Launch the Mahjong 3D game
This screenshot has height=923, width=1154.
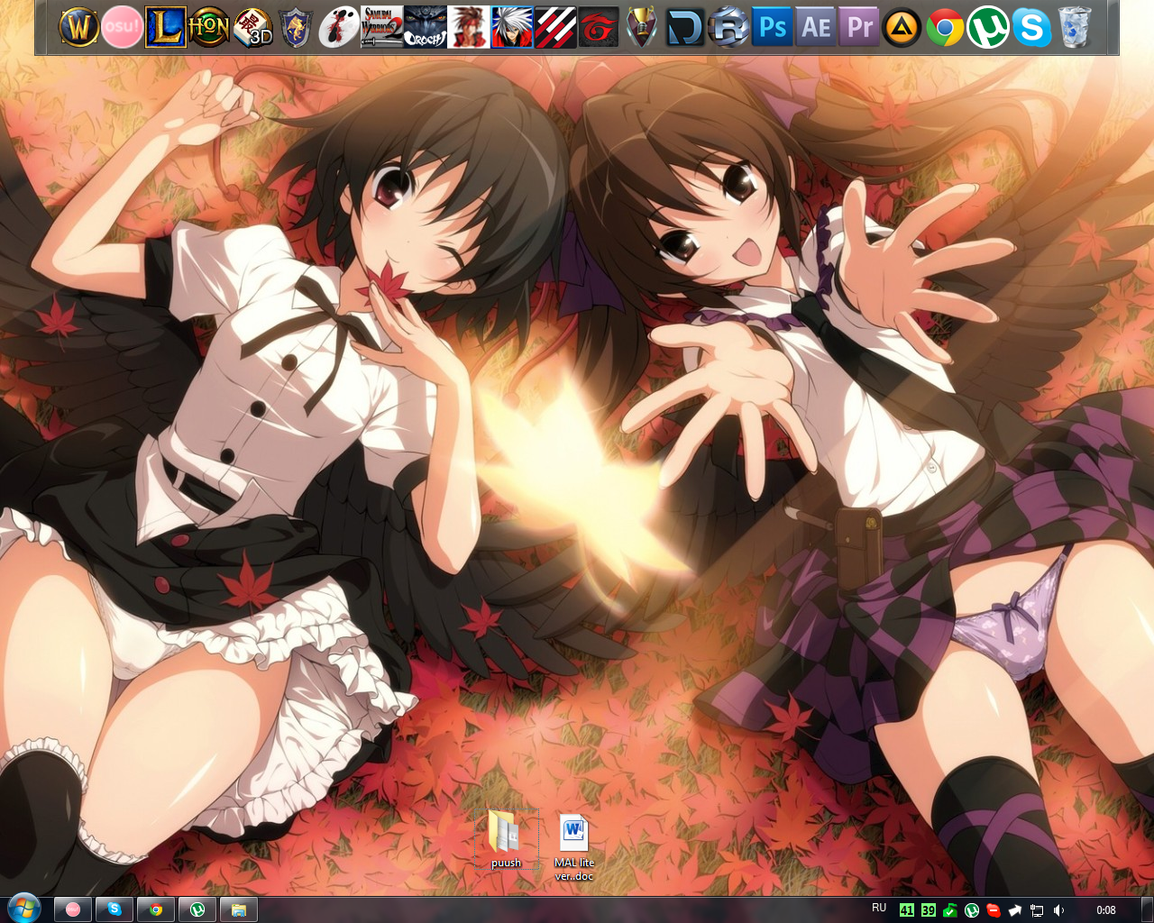pos(252,26)
